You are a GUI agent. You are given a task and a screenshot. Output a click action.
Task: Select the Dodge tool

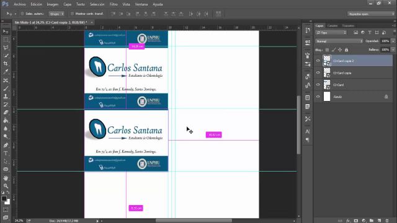pyautogui.click(x=6, y=136)
